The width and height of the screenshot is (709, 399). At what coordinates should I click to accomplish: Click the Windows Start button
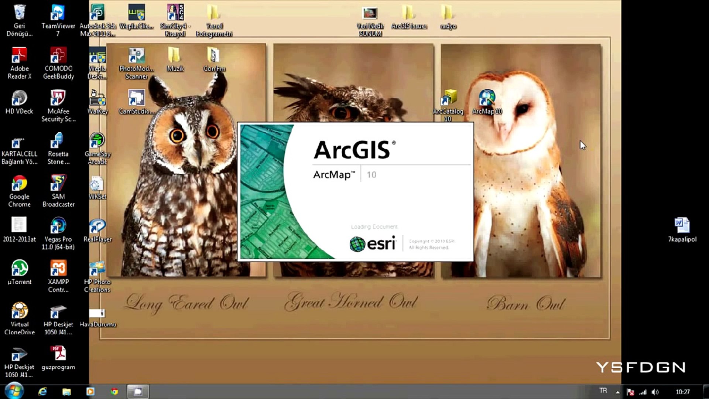click(14, 391)
